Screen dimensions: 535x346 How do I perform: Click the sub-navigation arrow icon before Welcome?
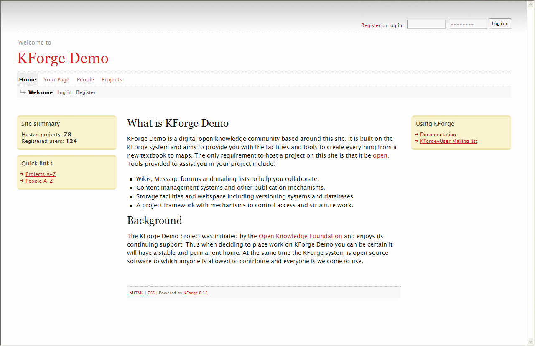pyautogui.click(x=23, y=92)
